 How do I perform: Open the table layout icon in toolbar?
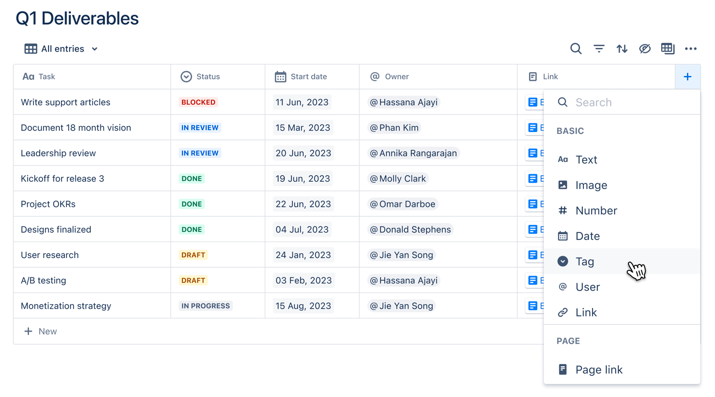tap(668, 49)
